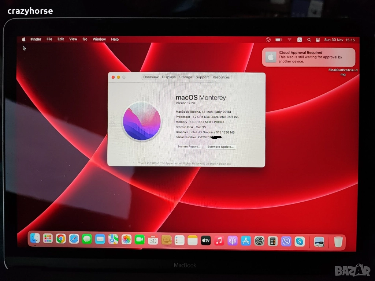Image resolution: width=375 pixels, height=281 pixels.
Task: Click the macOS Monterey logo image
Action: point(142,121)
